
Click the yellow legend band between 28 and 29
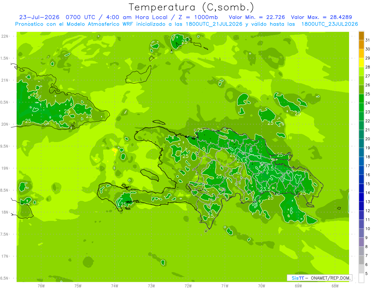[x=361, y=63]
